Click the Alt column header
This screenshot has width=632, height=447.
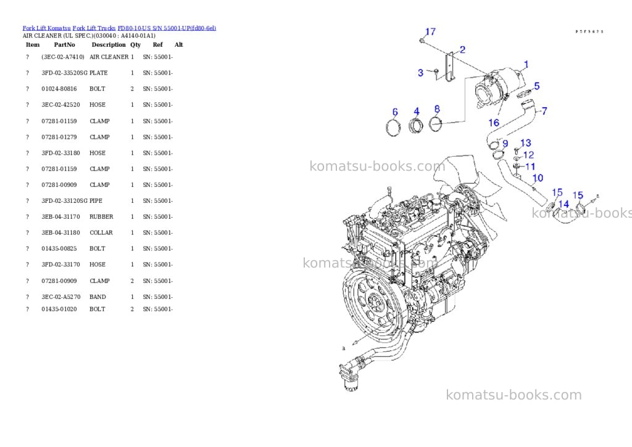coord(178,44)
